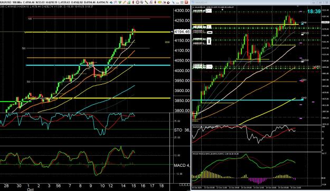Select the blue diagonal line tool
Screen dimensions: 330x191
pyautogui.click(x=173, y=2)
